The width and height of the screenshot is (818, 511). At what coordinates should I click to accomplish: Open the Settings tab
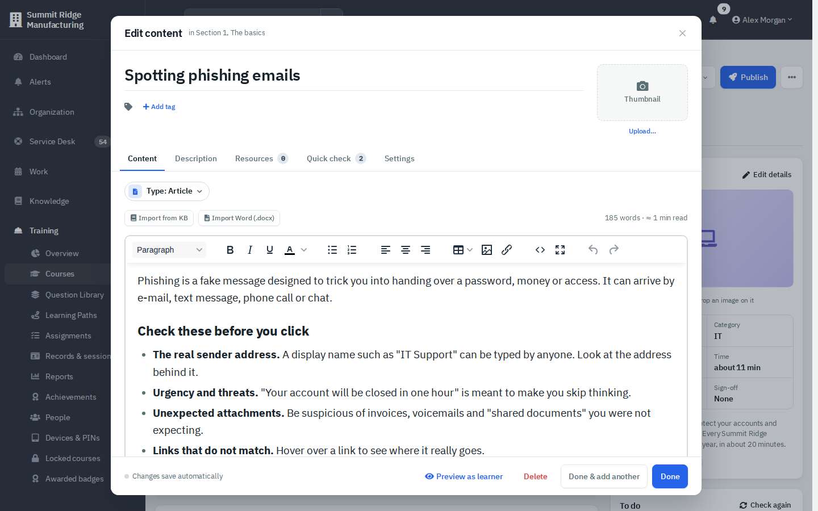[x=399, y=159]
